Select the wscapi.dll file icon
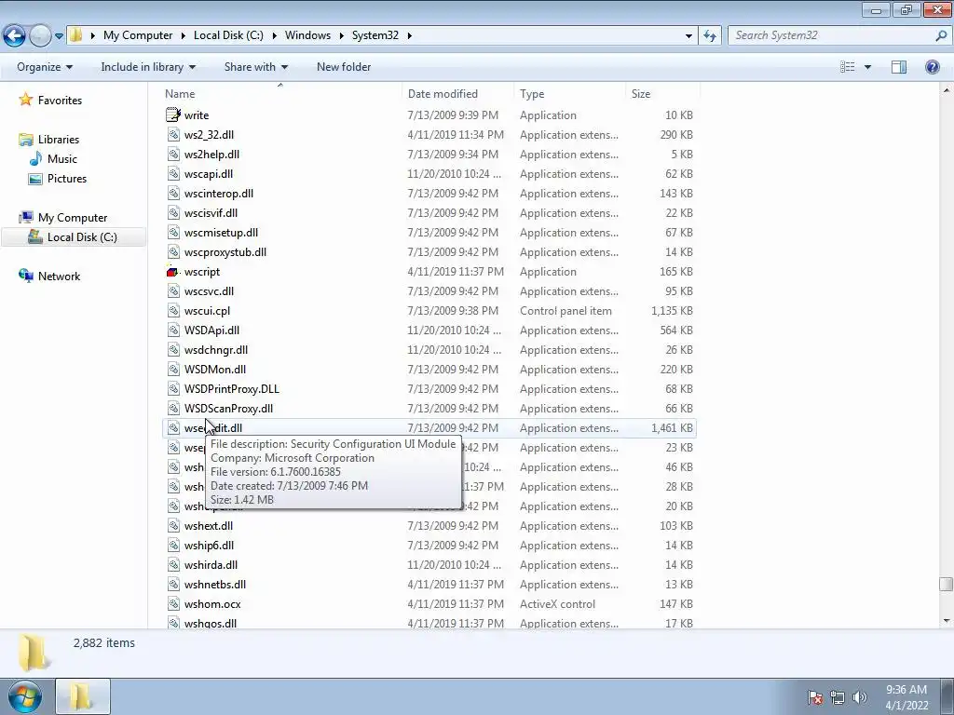The image size is (954, 715). [173, 173]
